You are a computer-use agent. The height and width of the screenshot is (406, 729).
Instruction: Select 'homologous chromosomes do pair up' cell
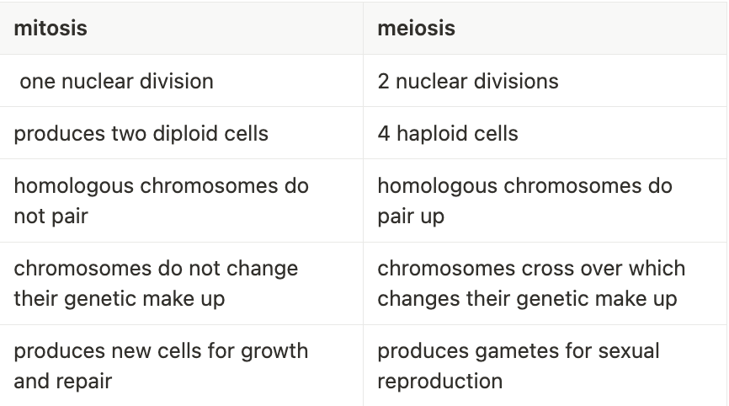pyautogui.click(x=545, y=200)
